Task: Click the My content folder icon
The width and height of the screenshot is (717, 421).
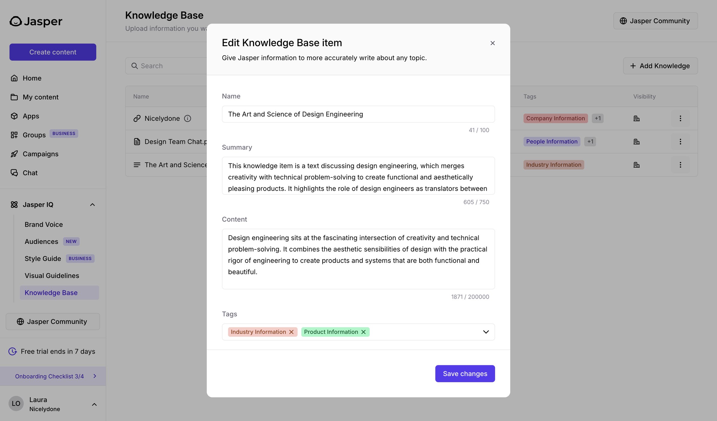Action: 14,97
